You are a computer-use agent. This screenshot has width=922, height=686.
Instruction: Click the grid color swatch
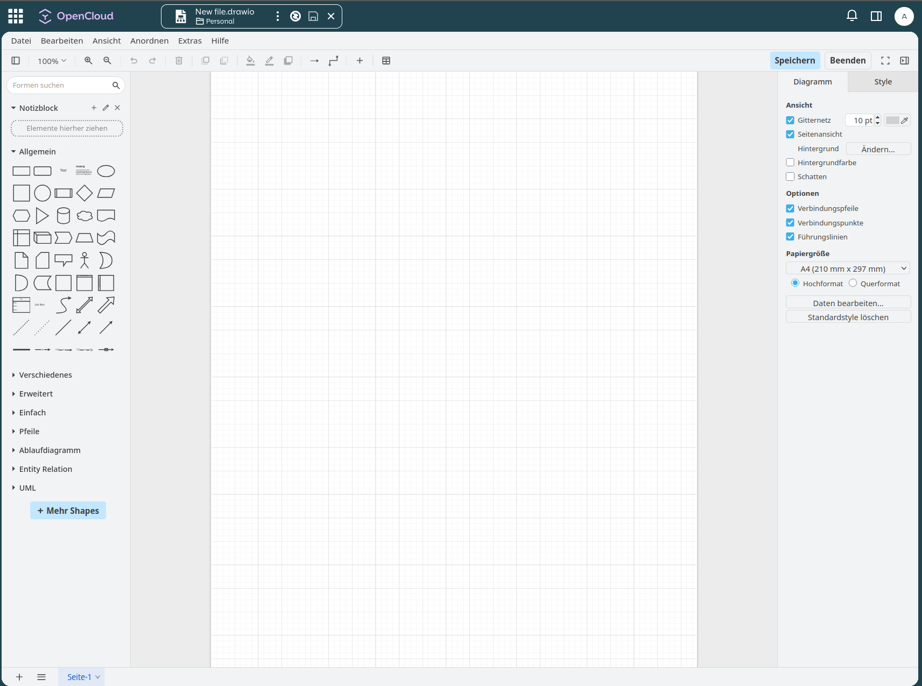[x=892, y=121]
